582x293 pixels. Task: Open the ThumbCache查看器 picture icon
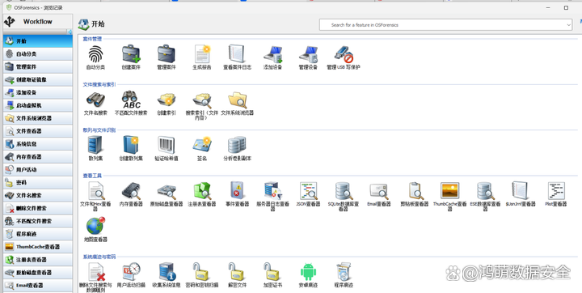450,190
